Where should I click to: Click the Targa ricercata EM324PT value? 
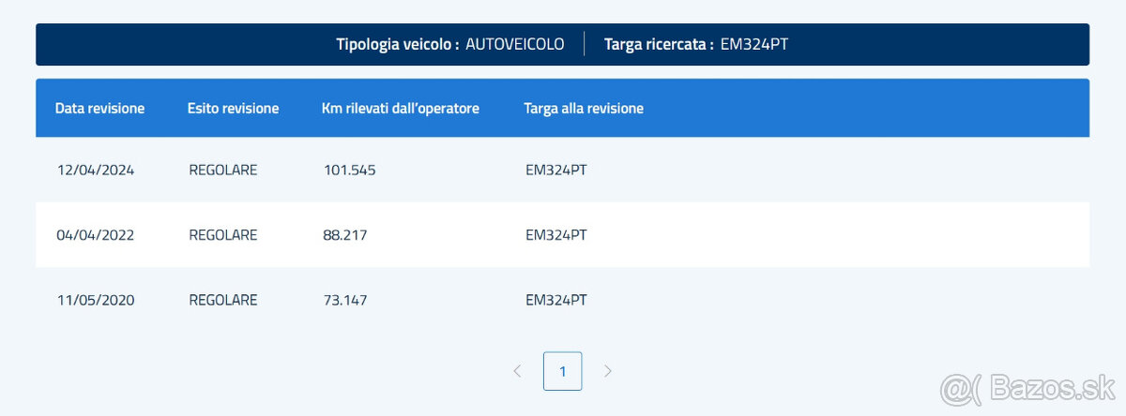click(753, 44)
